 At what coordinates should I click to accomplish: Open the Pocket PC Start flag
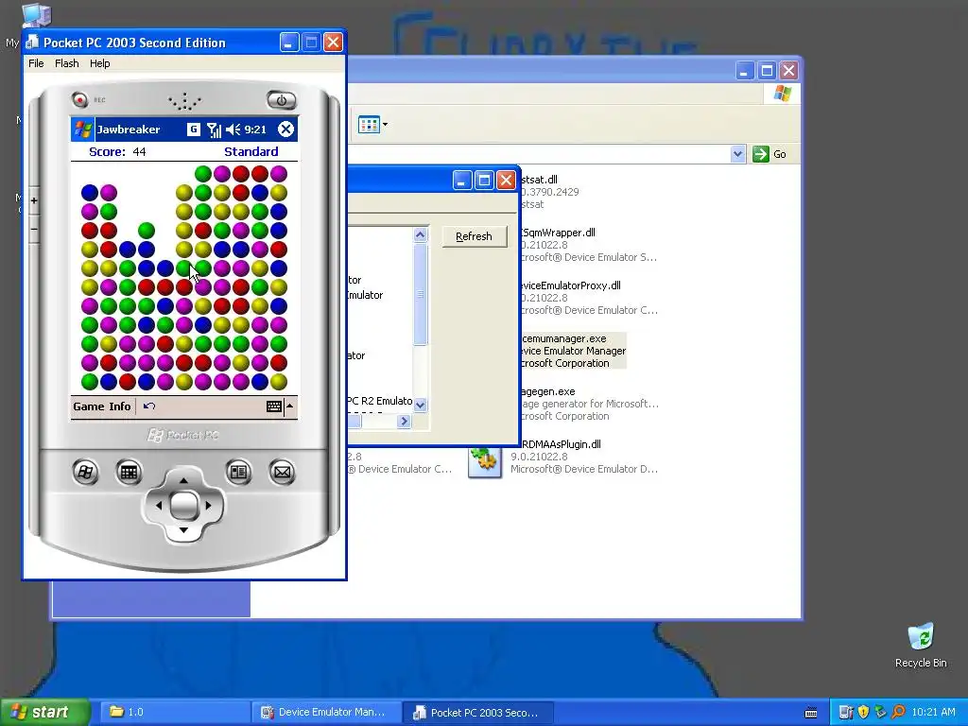83,129
